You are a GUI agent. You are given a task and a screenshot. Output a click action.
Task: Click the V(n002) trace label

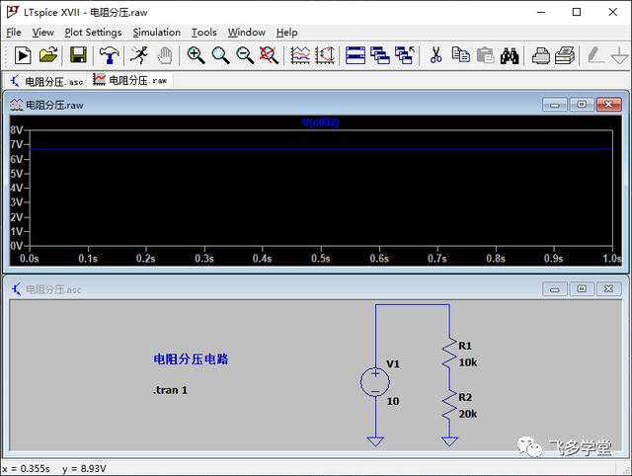tap(320, 122)
